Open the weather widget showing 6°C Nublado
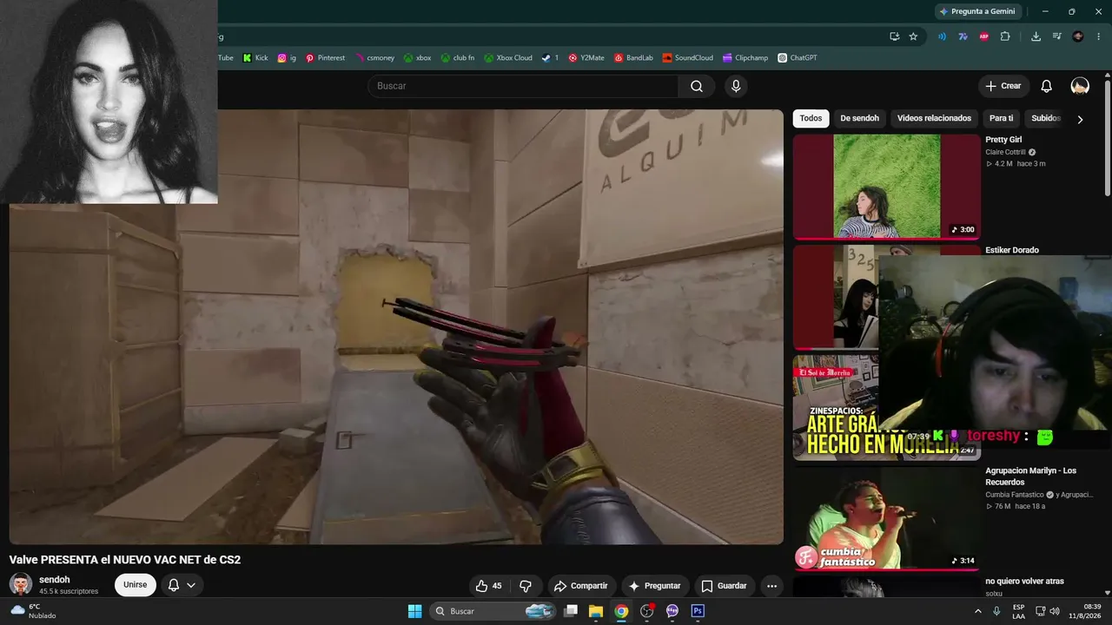 (33, 611)
